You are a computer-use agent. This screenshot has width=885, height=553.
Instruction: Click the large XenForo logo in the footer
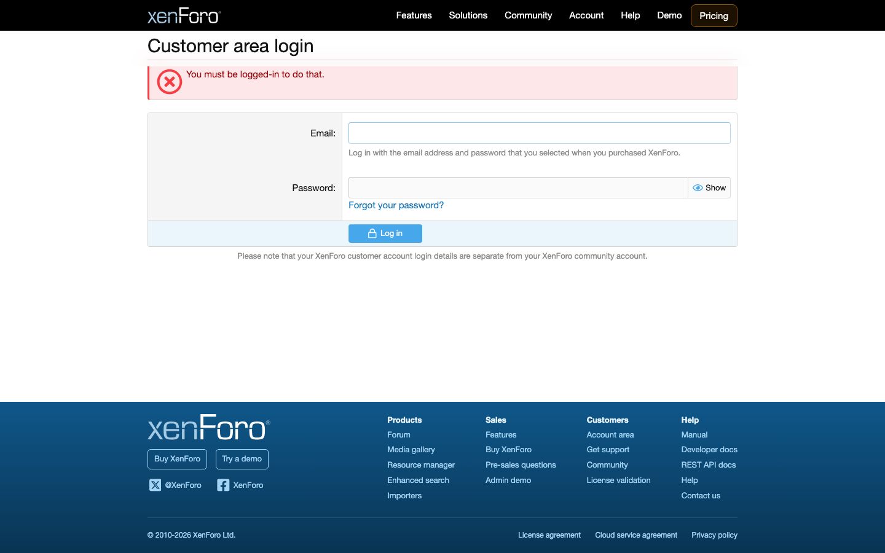click(209, 428)
